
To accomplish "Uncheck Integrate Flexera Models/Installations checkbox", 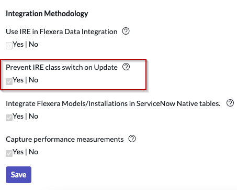I will (9, 118).
